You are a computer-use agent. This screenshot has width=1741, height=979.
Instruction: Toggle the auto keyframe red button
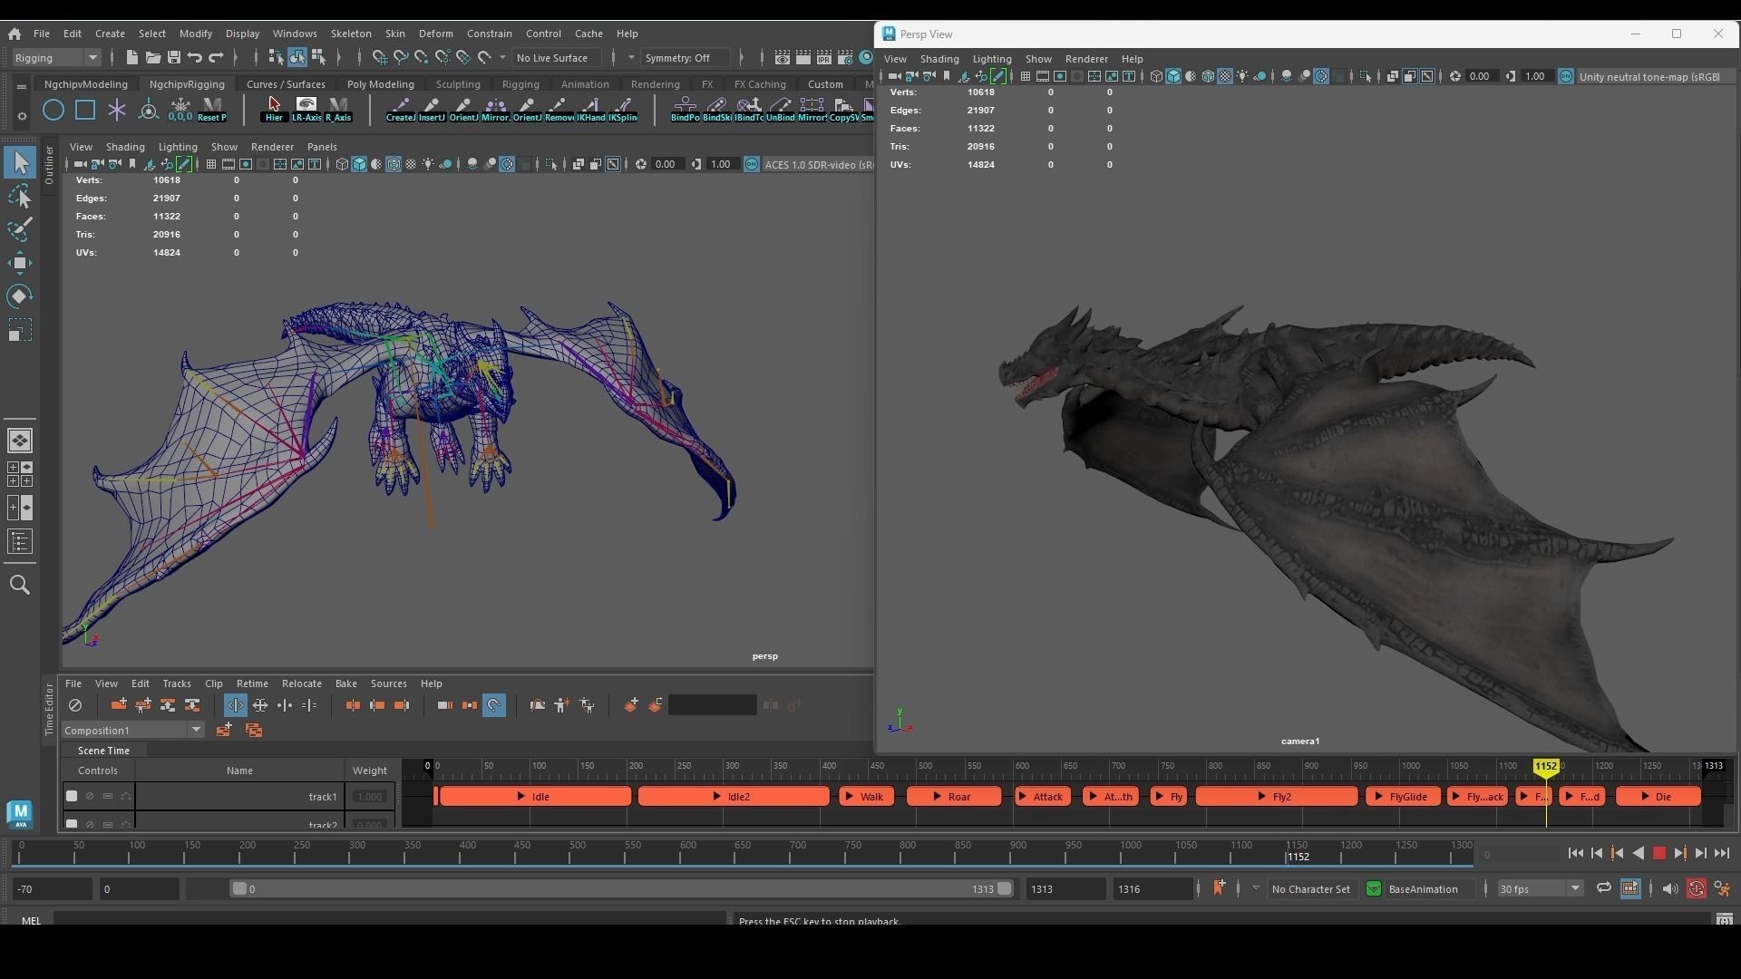(x=1696, y=888)
